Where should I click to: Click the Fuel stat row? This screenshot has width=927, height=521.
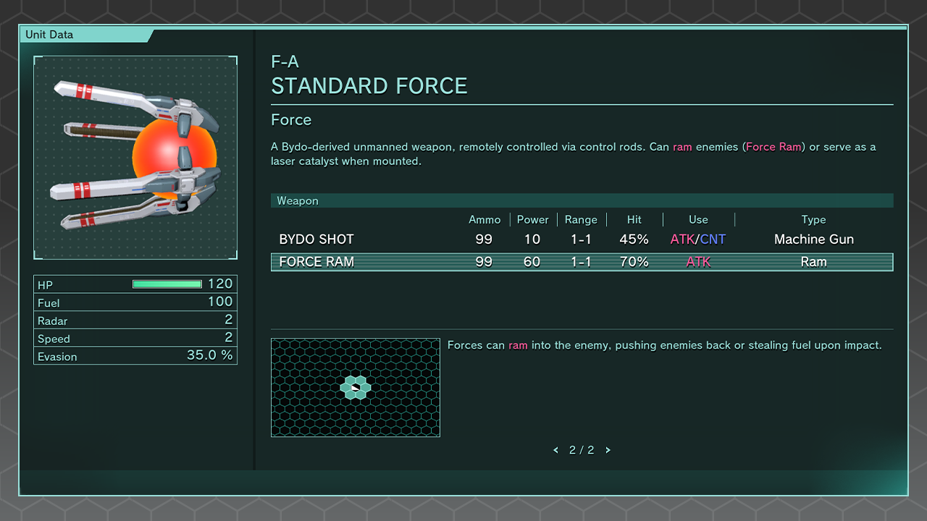click(135, 302)
